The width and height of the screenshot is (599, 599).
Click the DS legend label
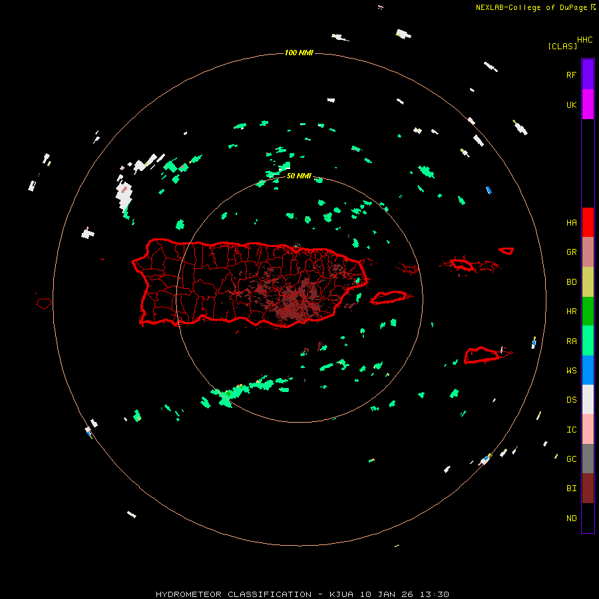point(571,400)
